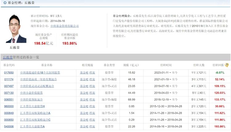Open 基金吧 link for fund 000849
231x132 pixels.
tap(84, 113)
